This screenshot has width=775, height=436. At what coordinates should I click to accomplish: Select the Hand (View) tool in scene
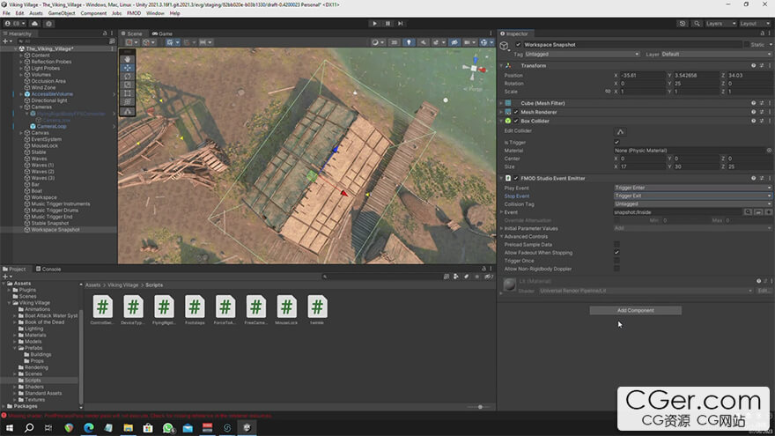[128, 59]
